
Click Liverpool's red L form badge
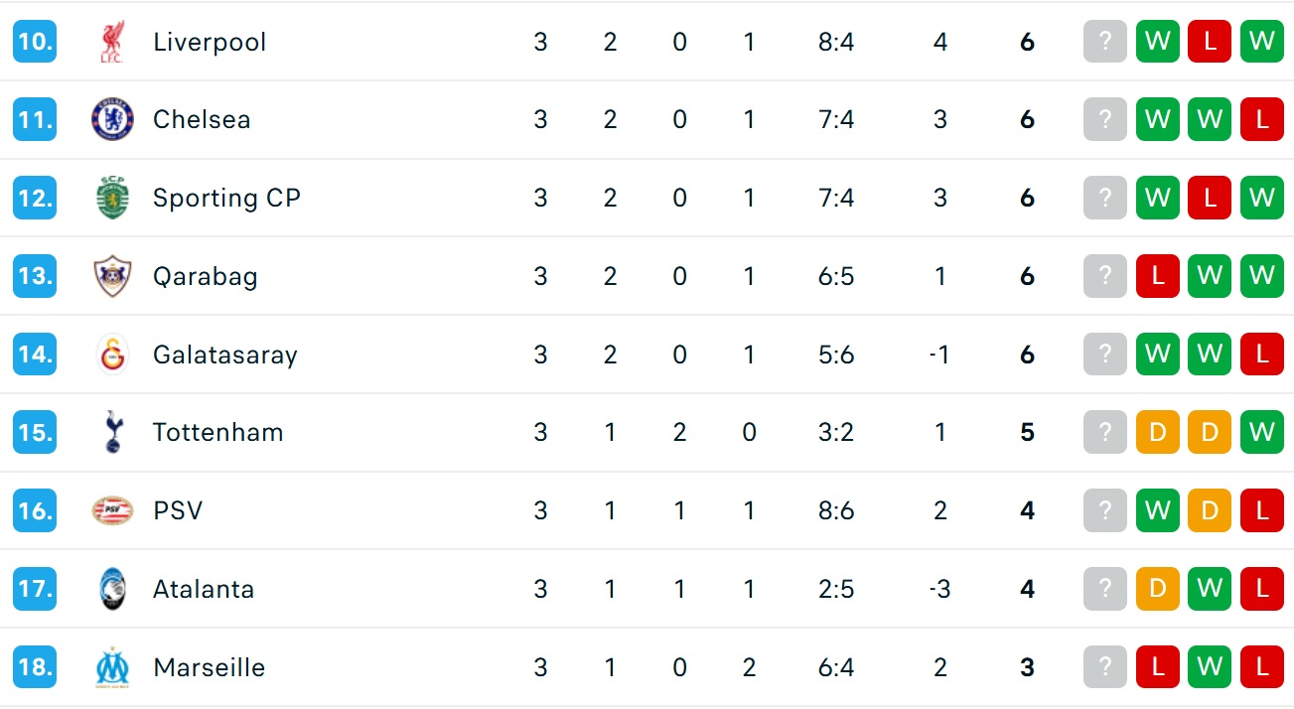pyautogui.click(x=1210, y=42)
